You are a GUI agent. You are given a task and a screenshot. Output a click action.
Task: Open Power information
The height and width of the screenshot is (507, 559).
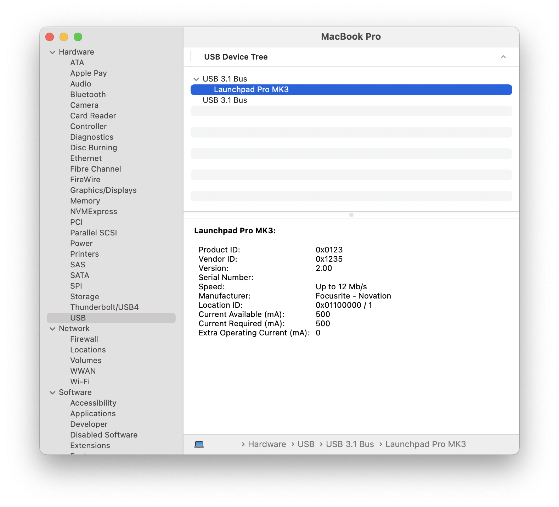[81, 244]
